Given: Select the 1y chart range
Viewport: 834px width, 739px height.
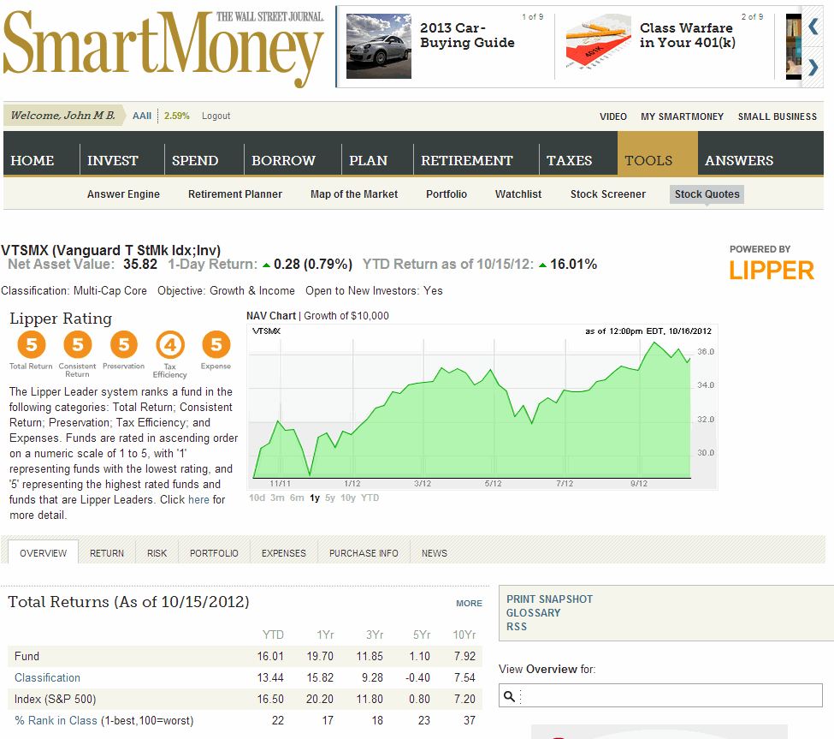Looking at the screenshot, I should tap(315, 498).
